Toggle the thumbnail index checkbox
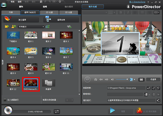Image resolution: width=163 pixels, height=116 pixels. [x=5, y=100]
